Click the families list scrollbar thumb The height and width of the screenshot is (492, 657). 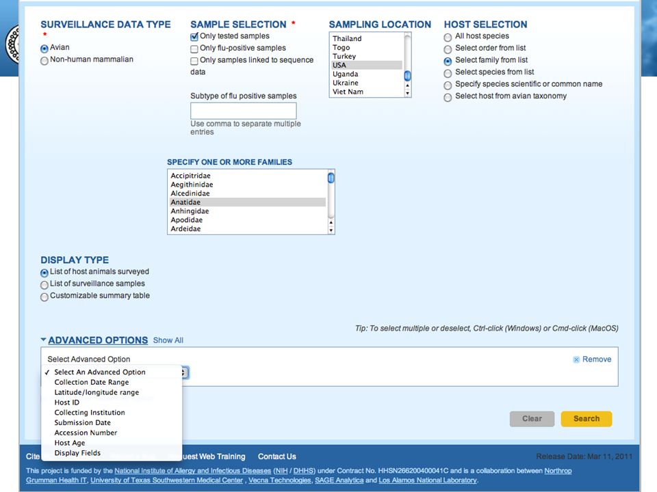pos(331,178)
